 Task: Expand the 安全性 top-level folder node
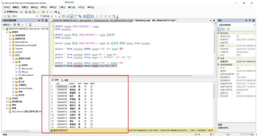[7, 98]
